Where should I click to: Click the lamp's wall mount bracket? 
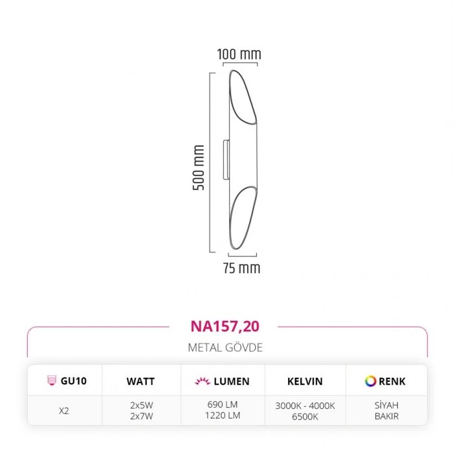[225, 159]
